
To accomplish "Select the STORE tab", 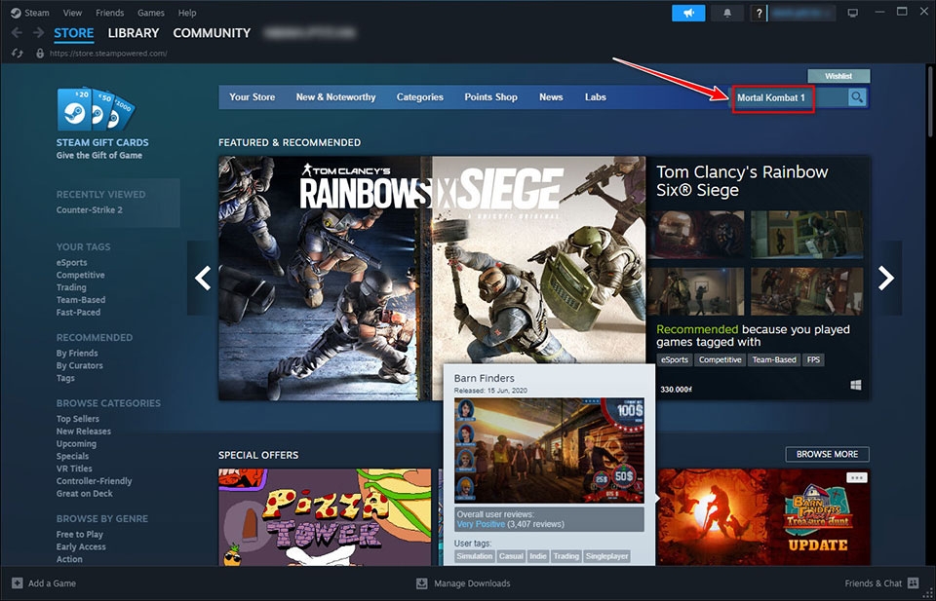I will (x=74, y=33).
